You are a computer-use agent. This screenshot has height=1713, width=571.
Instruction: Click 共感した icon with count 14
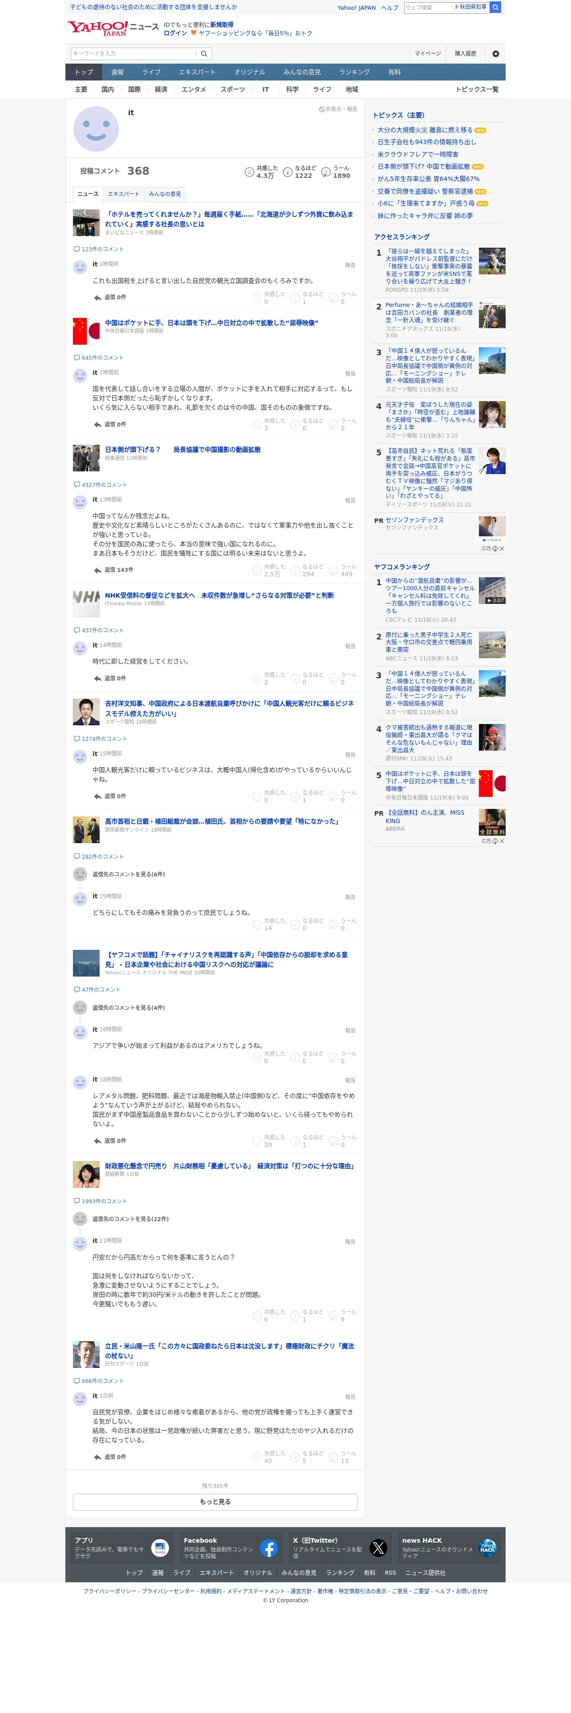pos(257,925)
